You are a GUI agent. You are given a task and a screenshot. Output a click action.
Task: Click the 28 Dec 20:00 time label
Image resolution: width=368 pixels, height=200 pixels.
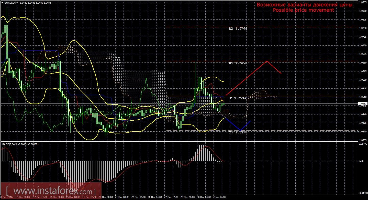(x=188, y=197)
